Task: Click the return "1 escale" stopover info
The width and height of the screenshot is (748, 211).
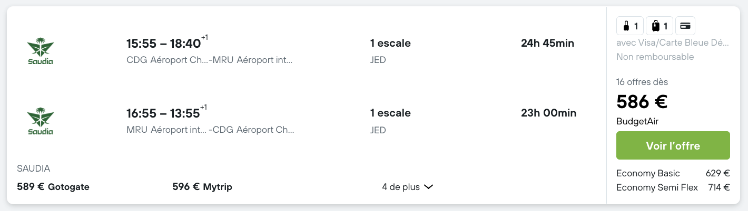Action: (x=390, y=113)
